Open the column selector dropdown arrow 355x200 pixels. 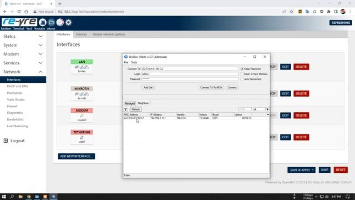coord(267,114)
